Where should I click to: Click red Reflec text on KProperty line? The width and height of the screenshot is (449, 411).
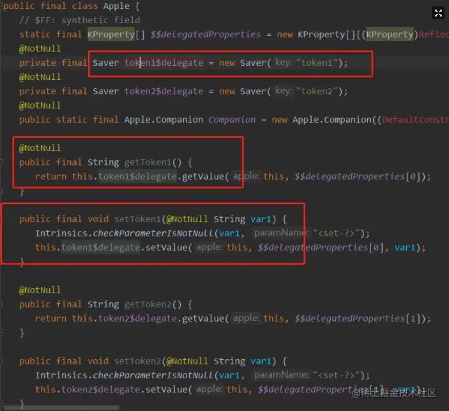coord(434,35)
